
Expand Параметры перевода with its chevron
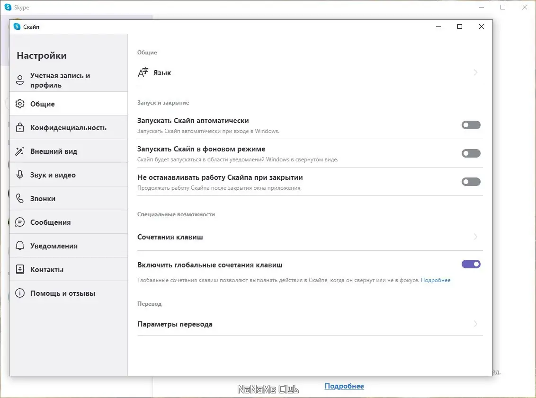475,324
